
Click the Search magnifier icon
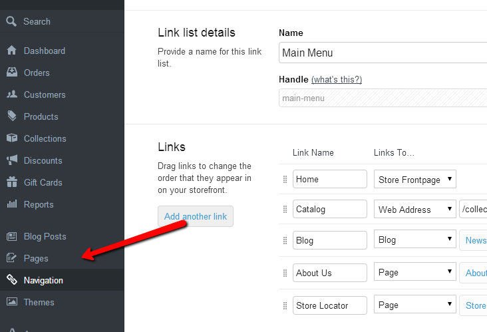coord(11,21)
